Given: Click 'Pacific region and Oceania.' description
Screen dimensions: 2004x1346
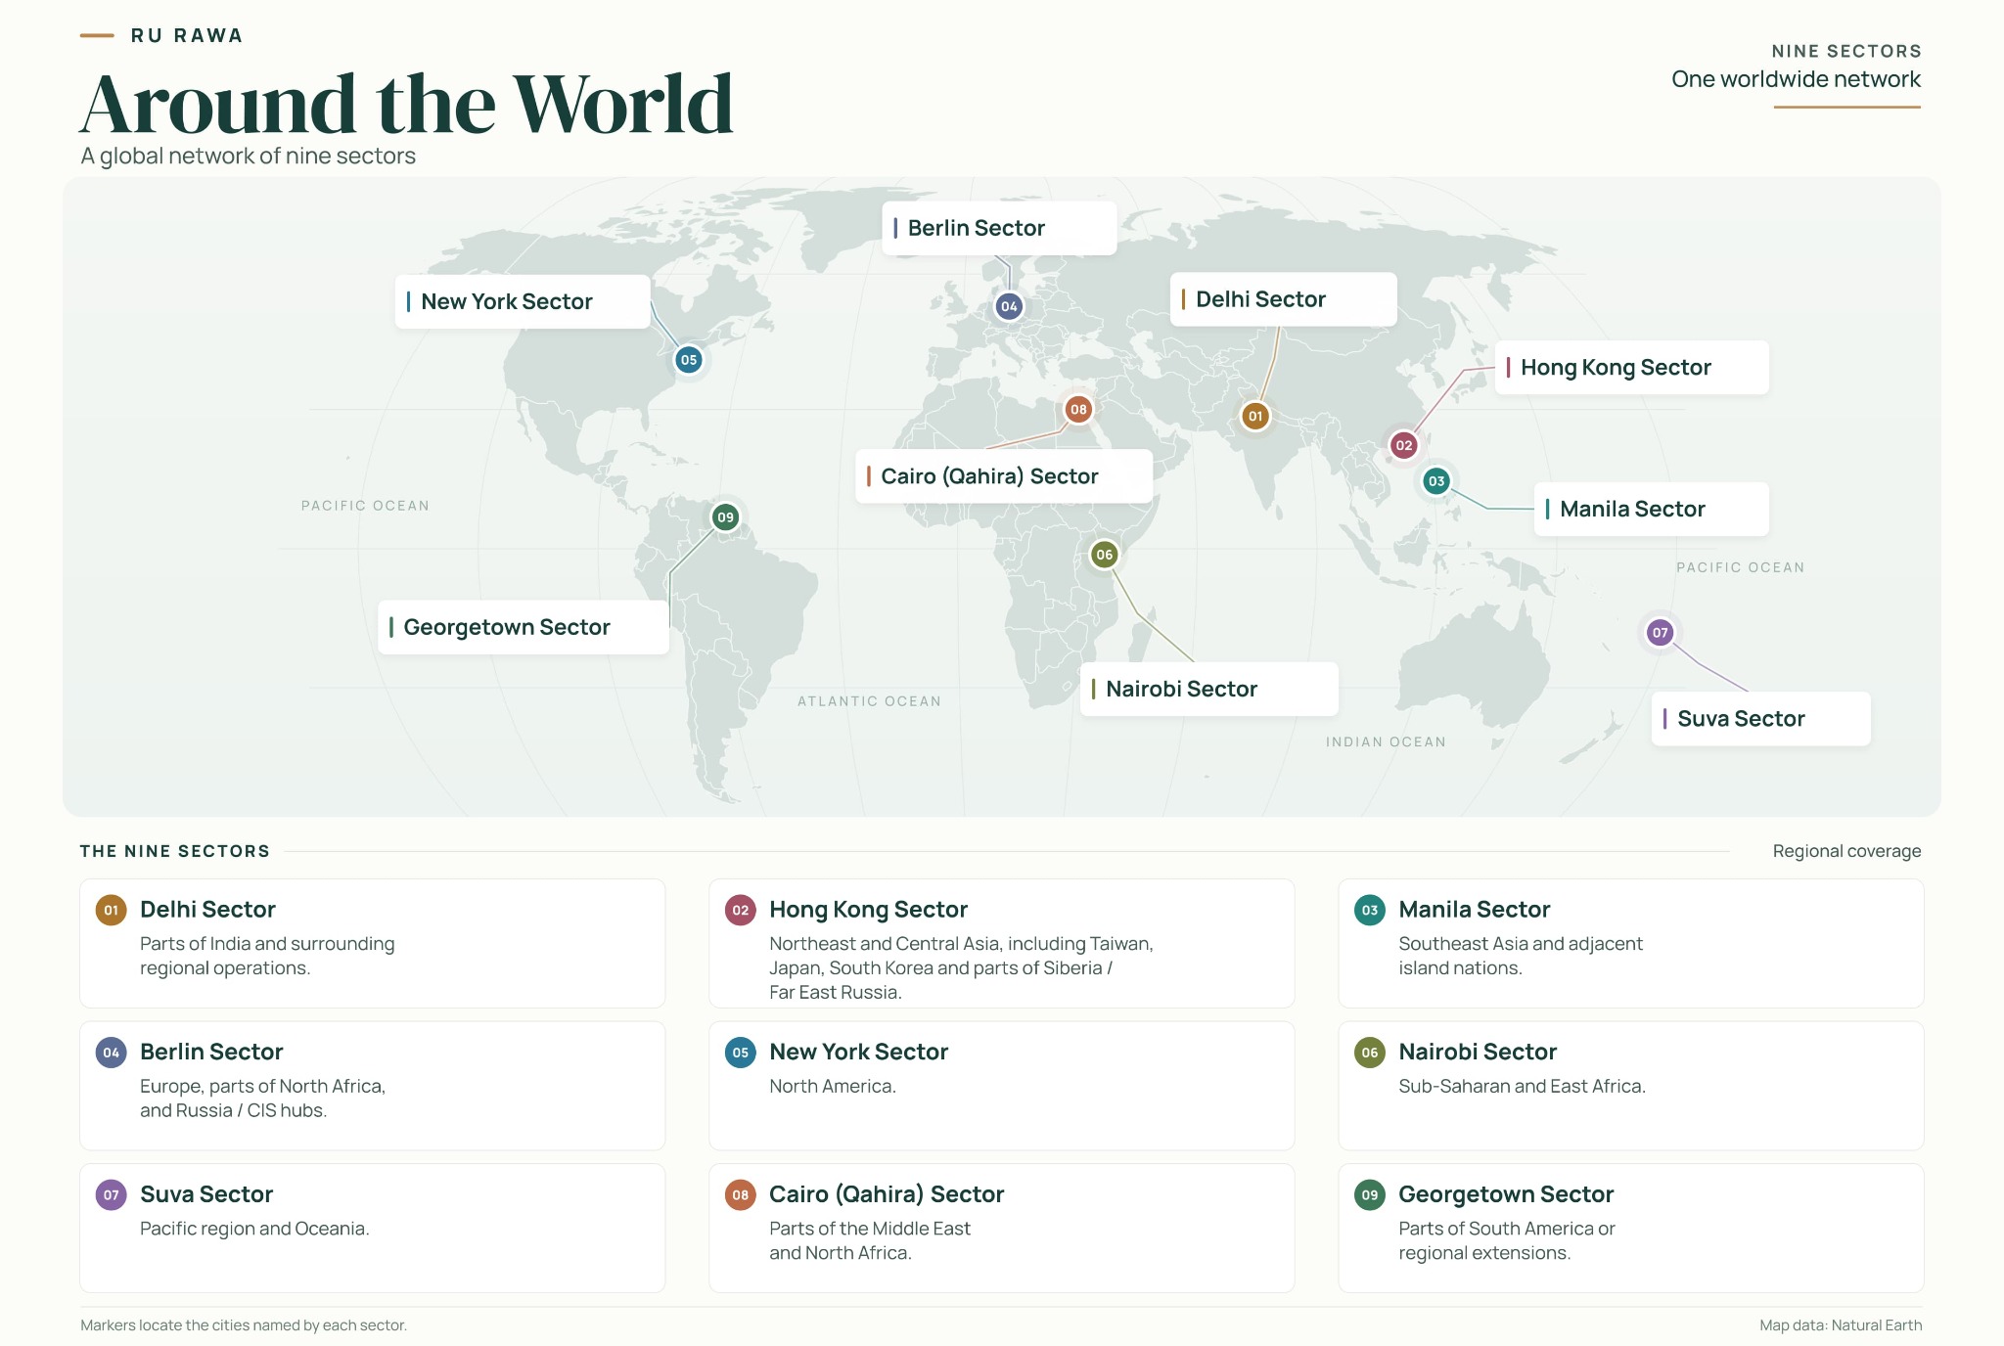Looking at the screenshot, I should (x=254, y=1229).
